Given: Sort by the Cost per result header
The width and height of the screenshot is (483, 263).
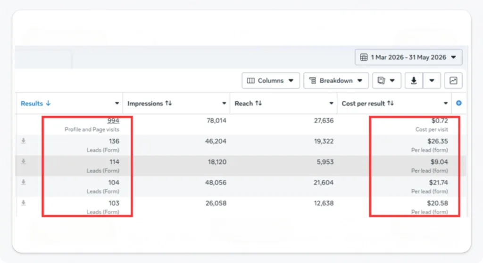Looking at the screenshot, I should (367, 104).
